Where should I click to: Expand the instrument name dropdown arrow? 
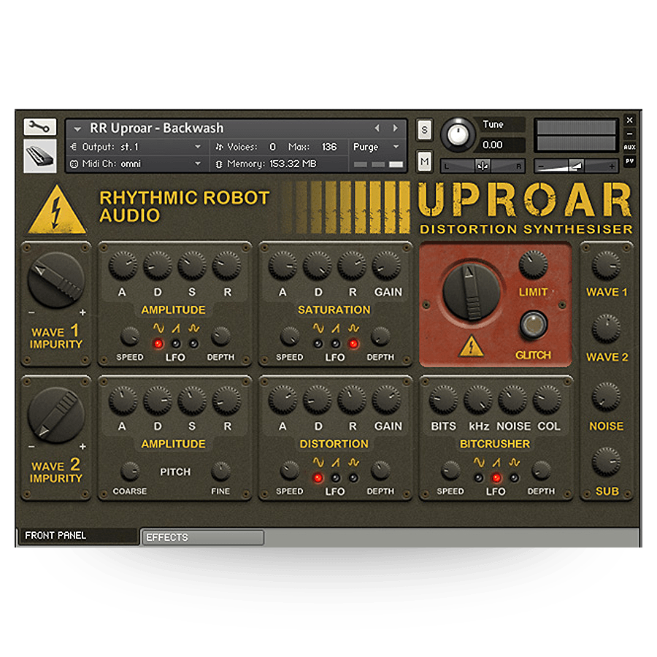click(x=77, y=129)
